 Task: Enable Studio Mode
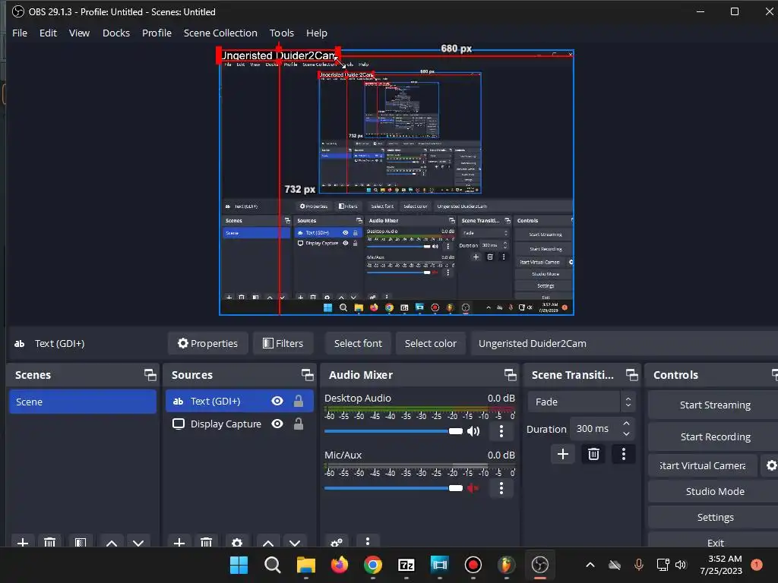click(x=714, y=491)
